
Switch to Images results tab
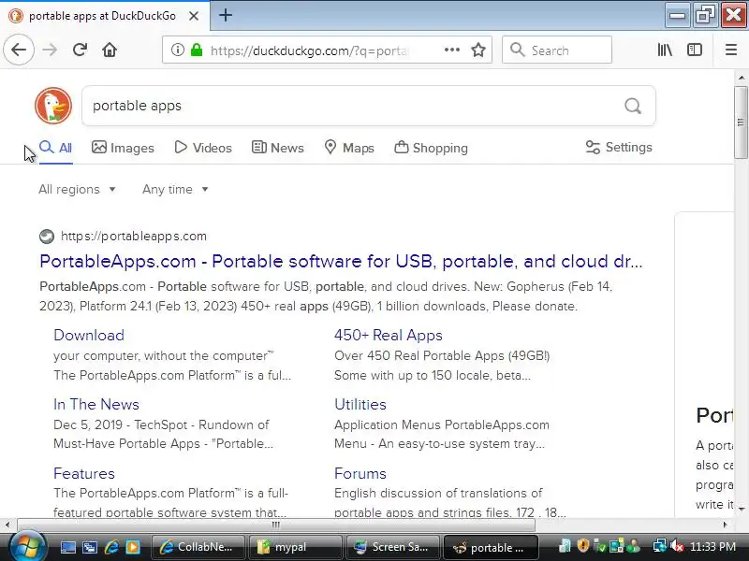[x=123, y=148]
